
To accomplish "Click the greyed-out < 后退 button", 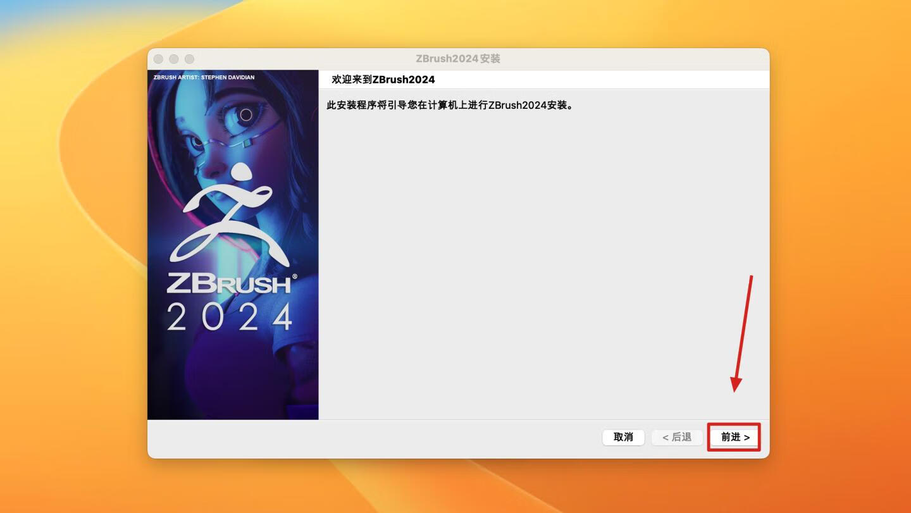I will click(x=677, y=437).
